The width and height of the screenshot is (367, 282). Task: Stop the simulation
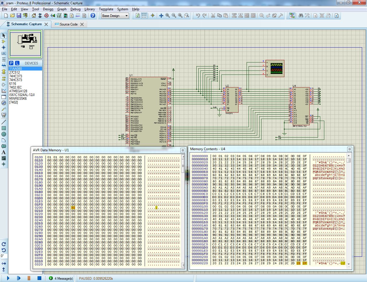[39, 278]
